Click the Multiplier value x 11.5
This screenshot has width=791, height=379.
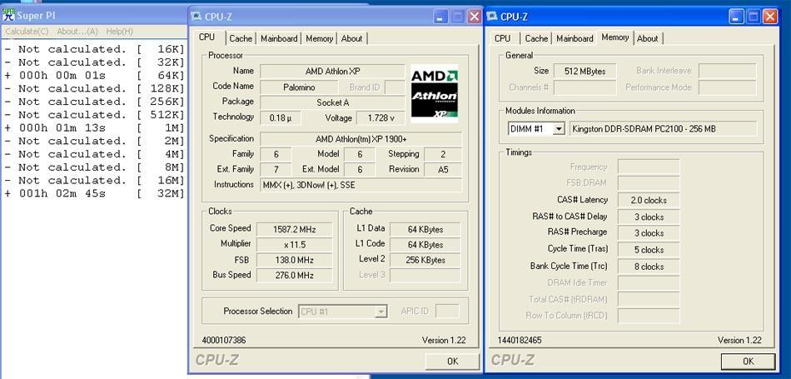coord(294,245)
